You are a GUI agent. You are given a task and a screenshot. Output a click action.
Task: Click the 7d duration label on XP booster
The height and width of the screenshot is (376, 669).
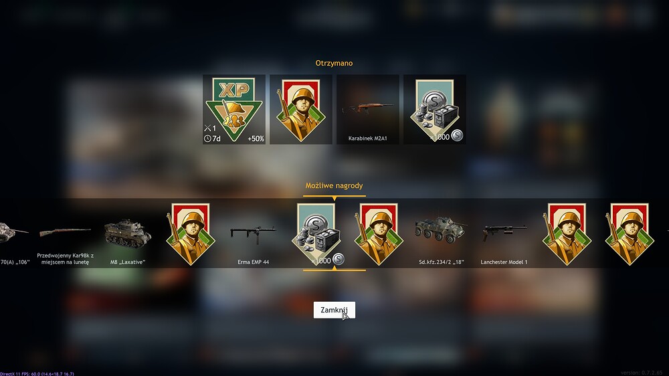point(213,138)
